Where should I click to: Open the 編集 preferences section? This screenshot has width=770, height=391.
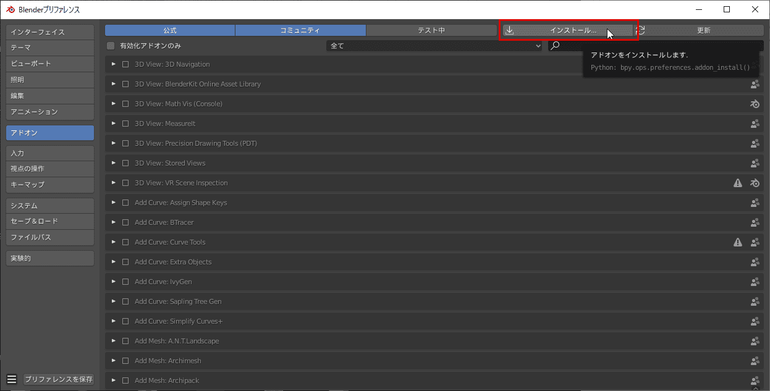(x=50, y=96)
